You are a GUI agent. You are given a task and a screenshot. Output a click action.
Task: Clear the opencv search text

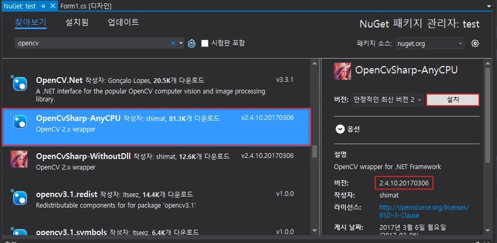point(173,43)
